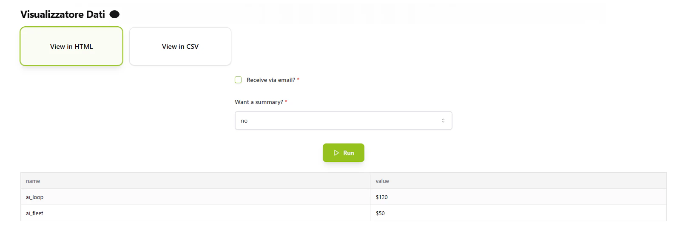
Task: Select the ai_loop name cell
Action: click(34, 197)
